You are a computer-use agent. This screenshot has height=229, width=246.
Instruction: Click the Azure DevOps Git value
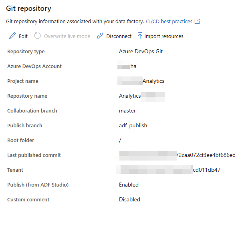click(x=141, y=51)
